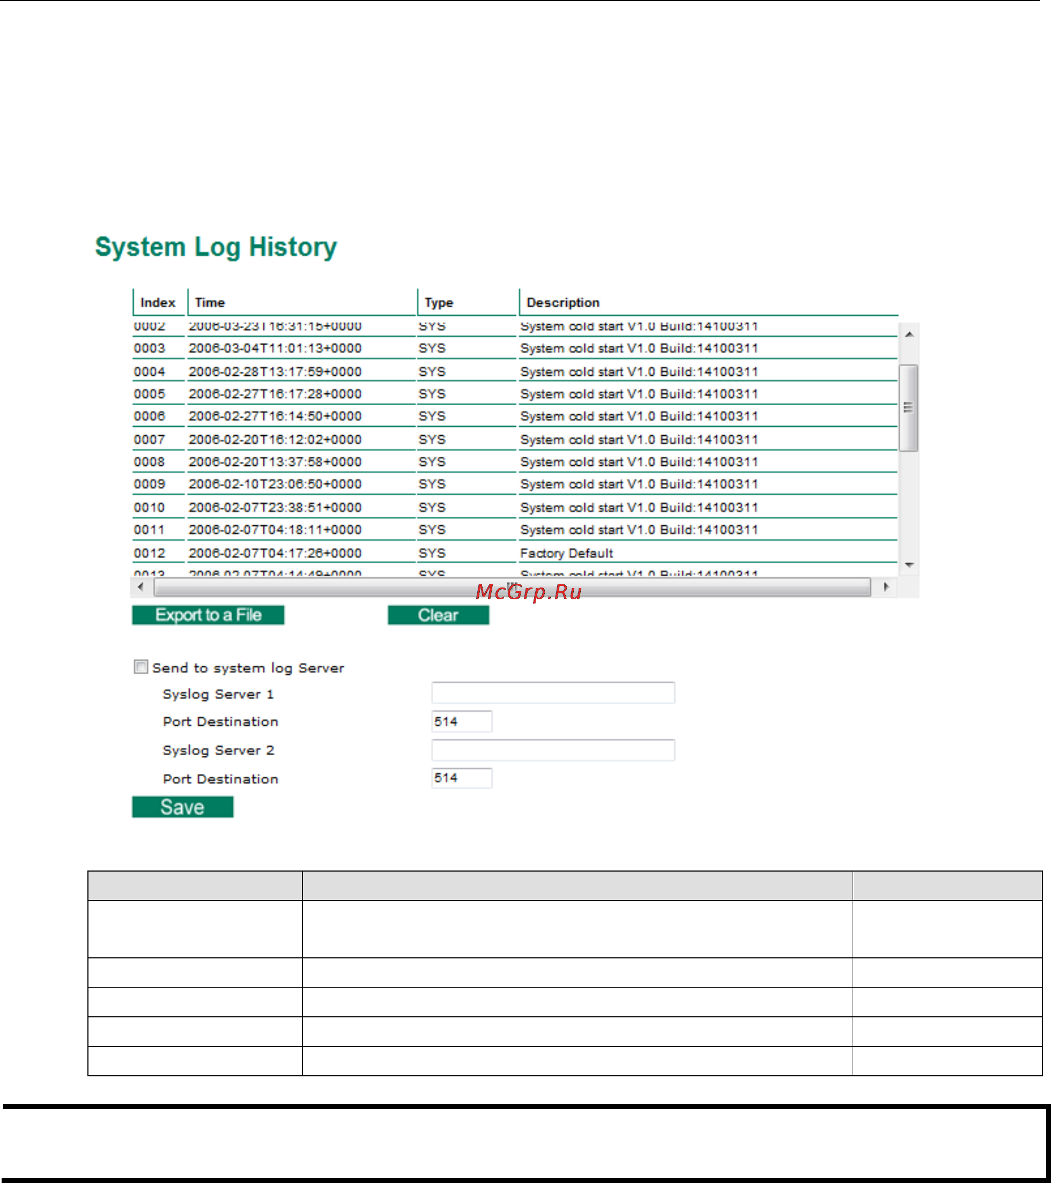
Task: Click the Index column header
Action: click(158, 302)
